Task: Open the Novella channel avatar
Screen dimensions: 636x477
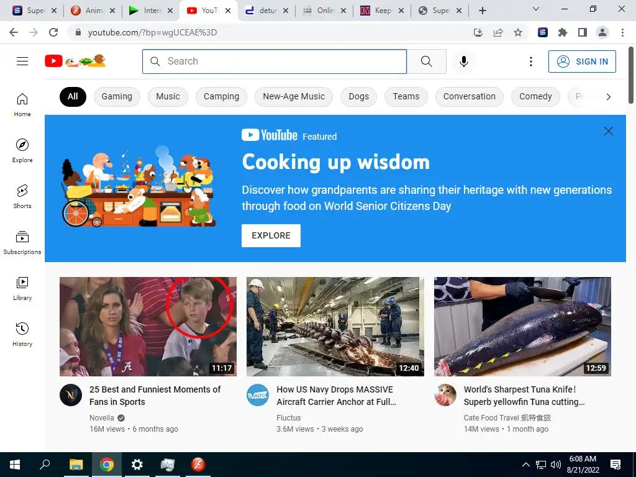Action: click(71, 395)
